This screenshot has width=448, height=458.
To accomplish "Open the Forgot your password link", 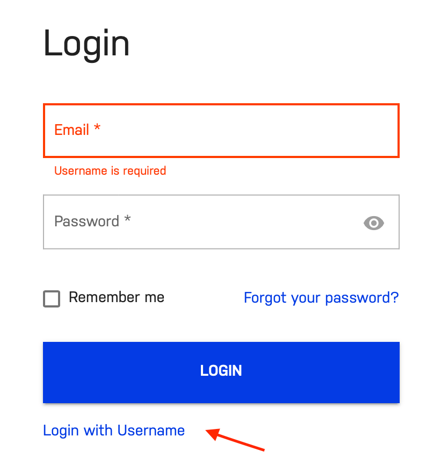I will point(321,298).
